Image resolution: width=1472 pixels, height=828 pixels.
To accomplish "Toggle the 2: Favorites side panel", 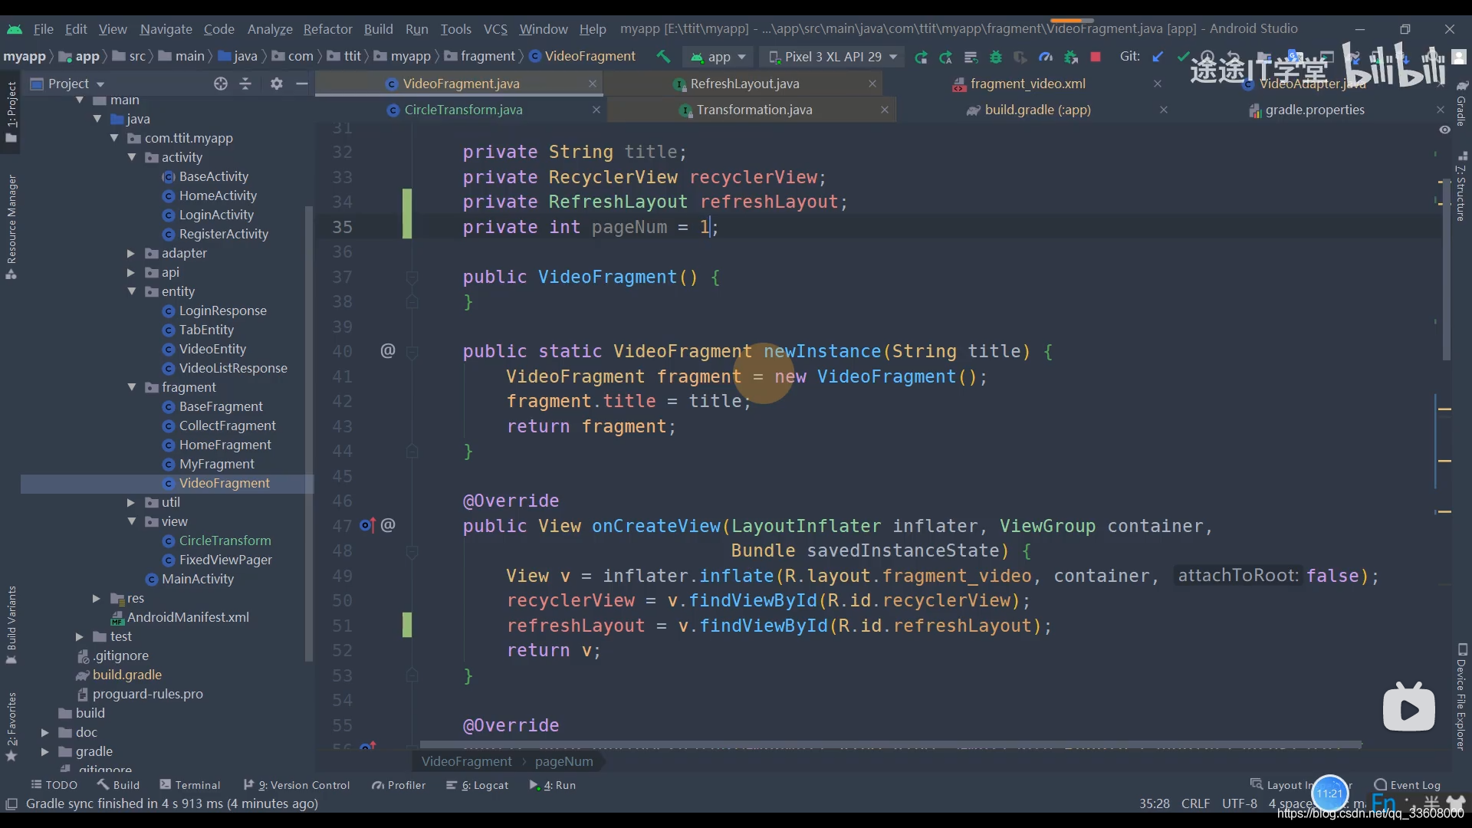I will tap(11, 727).
